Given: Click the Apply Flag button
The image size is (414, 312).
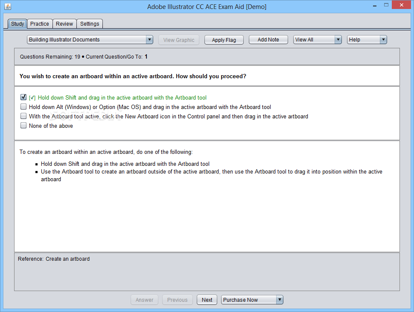Looking at the screenshot, I should pos(224,40).
